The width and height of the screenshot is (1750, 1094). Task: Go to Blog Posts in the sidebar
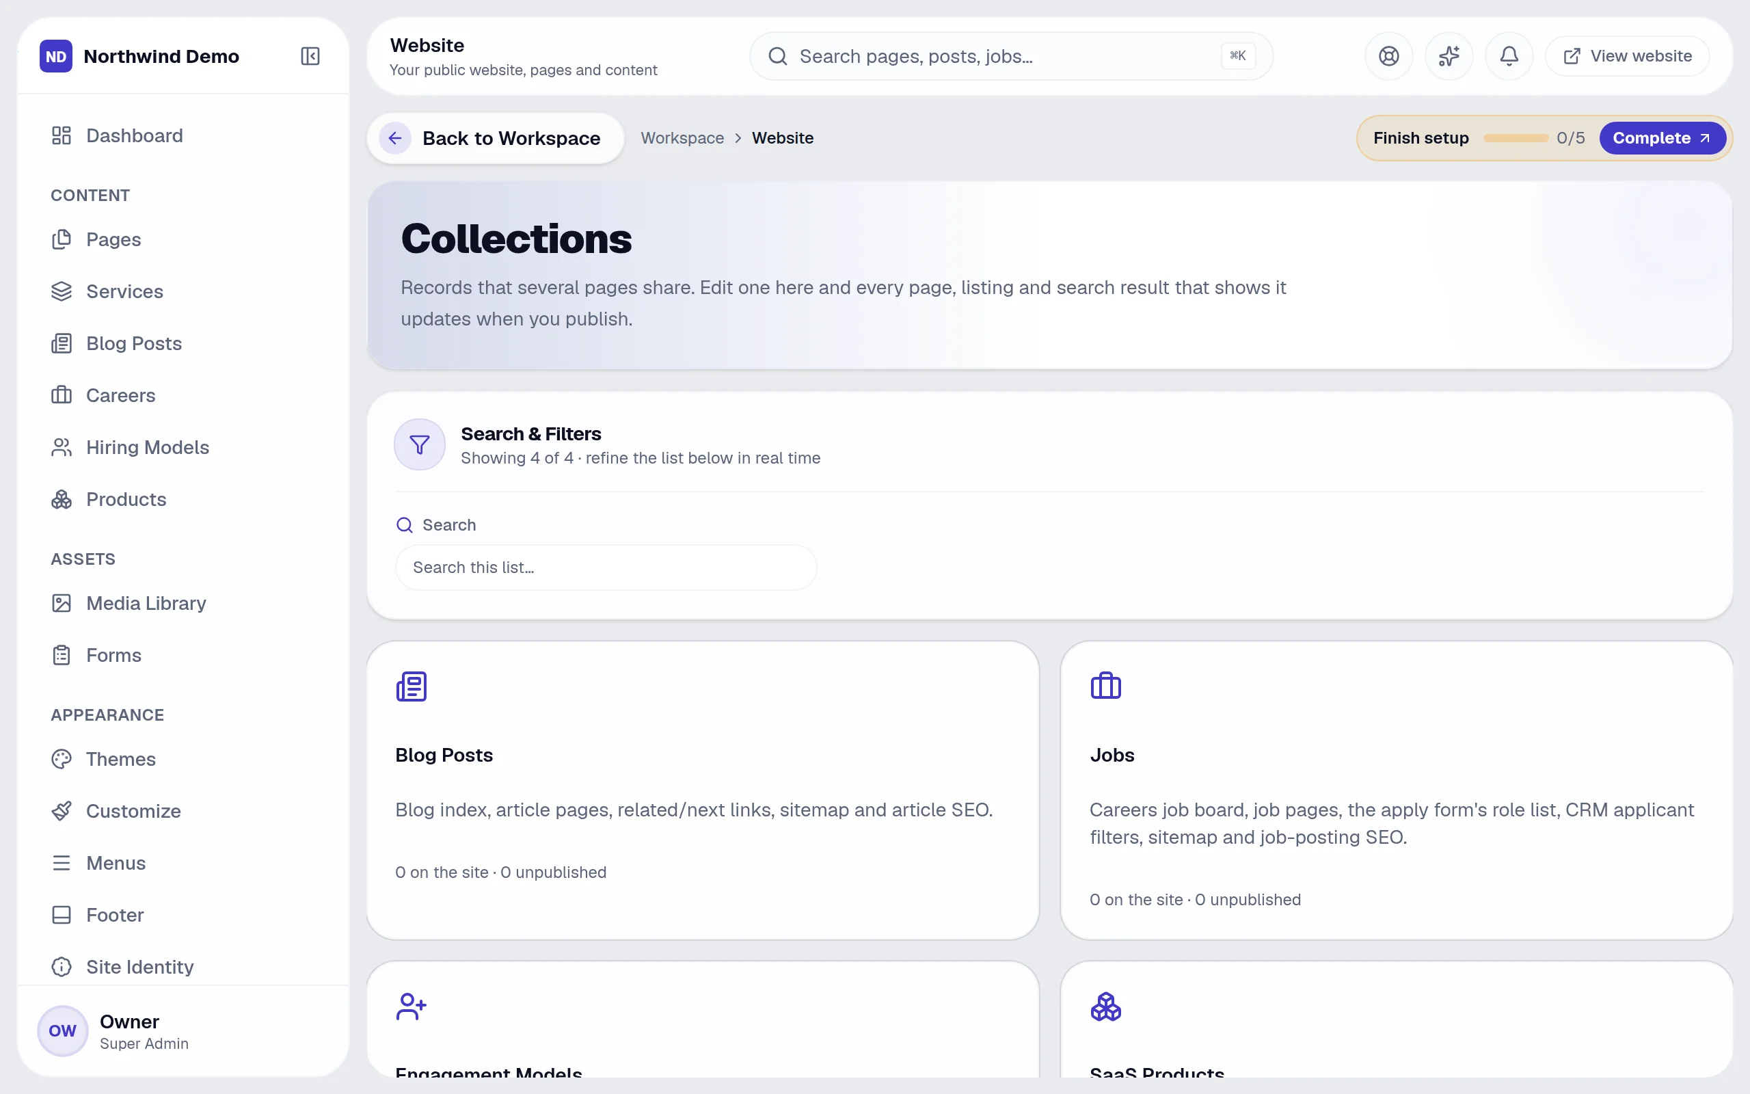point(183,344)
